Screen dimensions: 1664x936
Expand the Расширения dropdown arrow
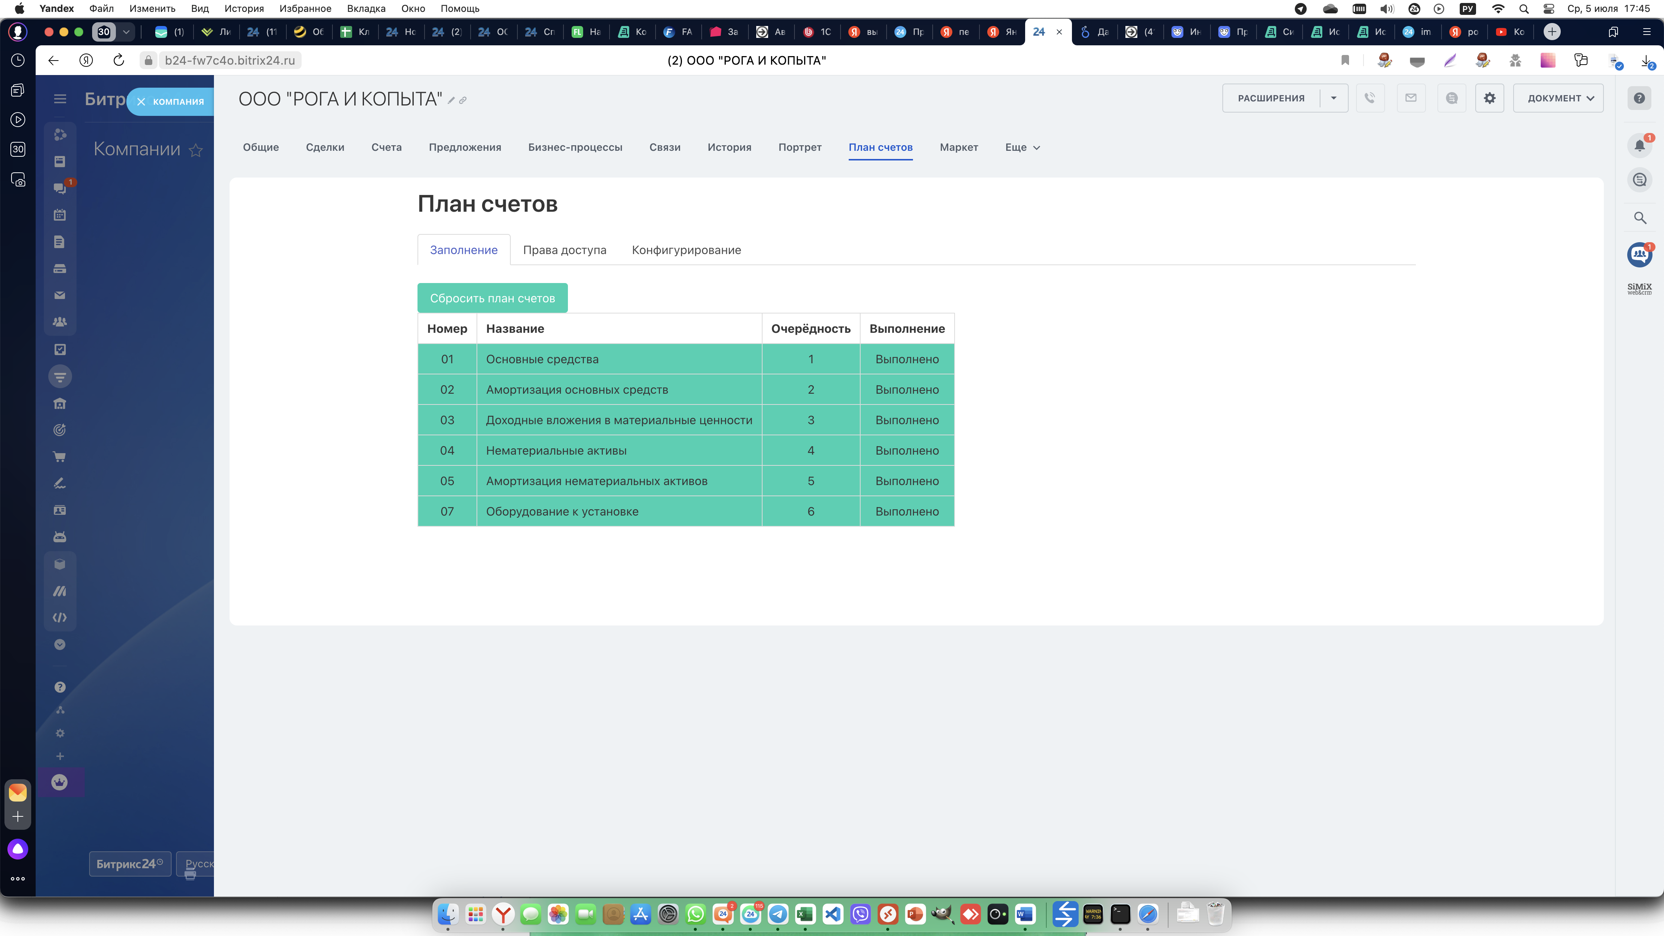tap(1333, 98)
